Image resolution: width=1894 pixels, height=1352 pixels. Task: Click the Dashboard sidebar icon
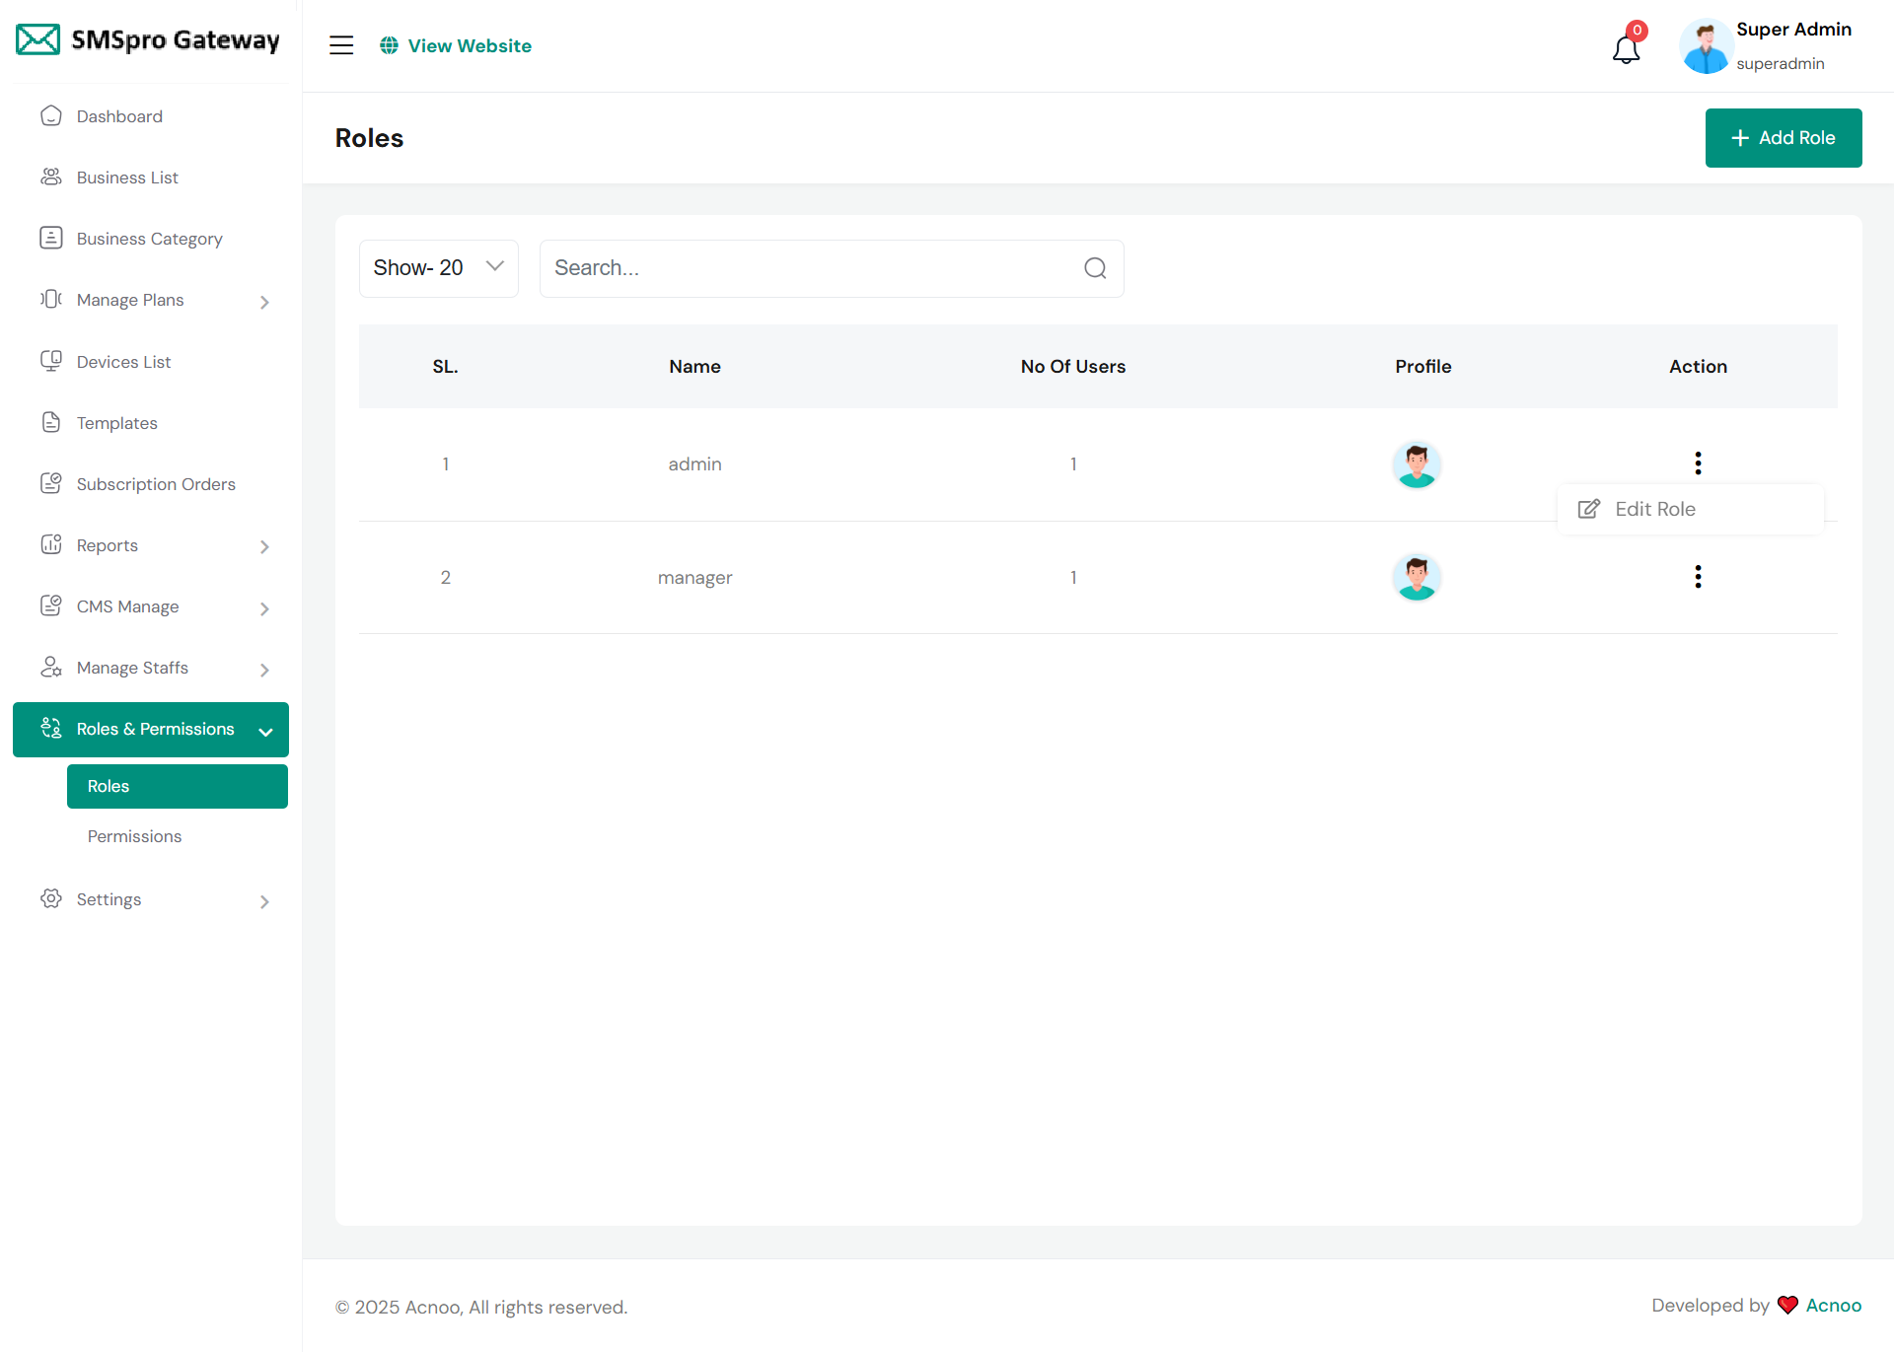coord(51,116)
